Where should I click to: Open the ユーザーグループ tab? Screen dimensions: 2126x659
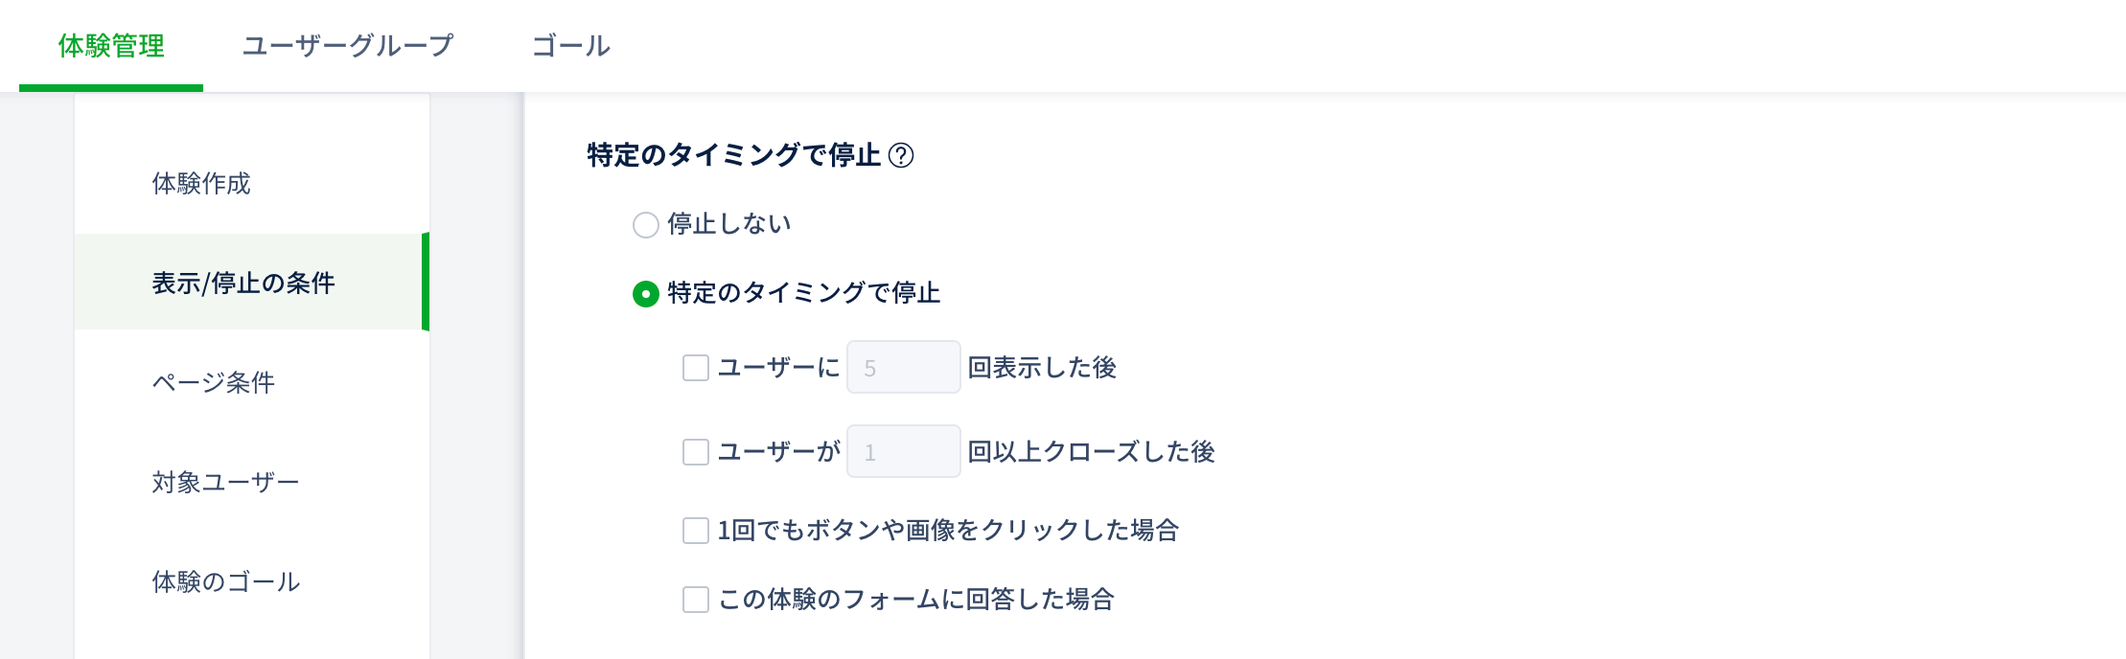click(x=347, y=46)
